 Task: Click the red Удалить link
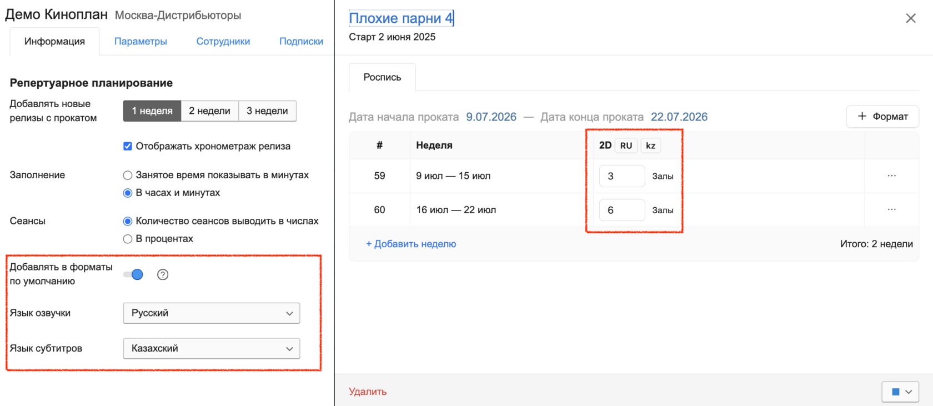point(368,392)
